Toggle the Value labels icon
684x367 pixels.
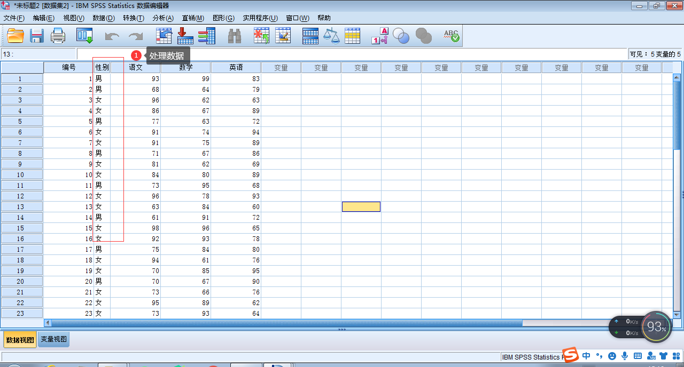coord(379,36)
